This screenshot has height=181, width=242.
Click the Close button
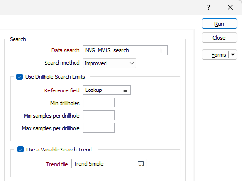[219, 38]
